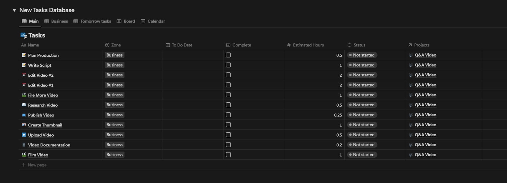
Task: Open the Film Video task page
Action: click(x=38, y=155)
